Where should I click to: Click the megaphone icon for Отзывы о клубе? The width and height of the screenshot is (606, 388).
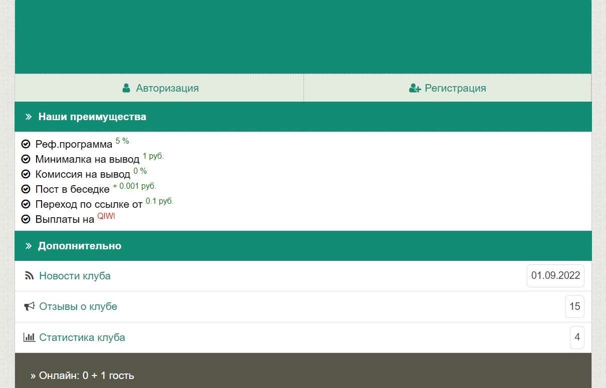click(29, 306)
